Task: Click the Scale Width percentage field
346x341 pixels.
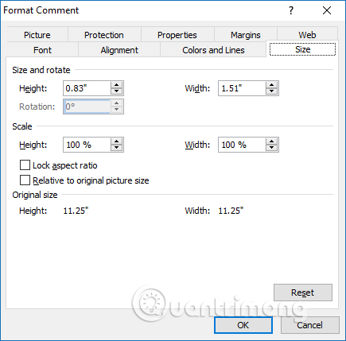Action: pyautogui.click(x=242, y=145)
